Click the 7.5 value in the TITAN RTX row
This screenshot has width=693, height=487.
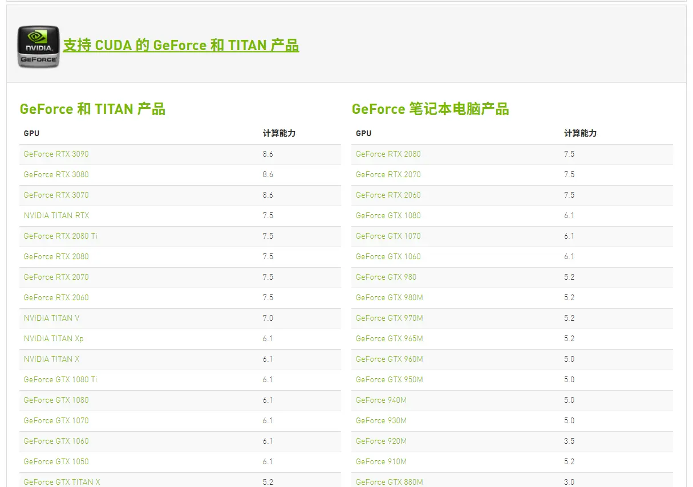[x=268, y=215]
